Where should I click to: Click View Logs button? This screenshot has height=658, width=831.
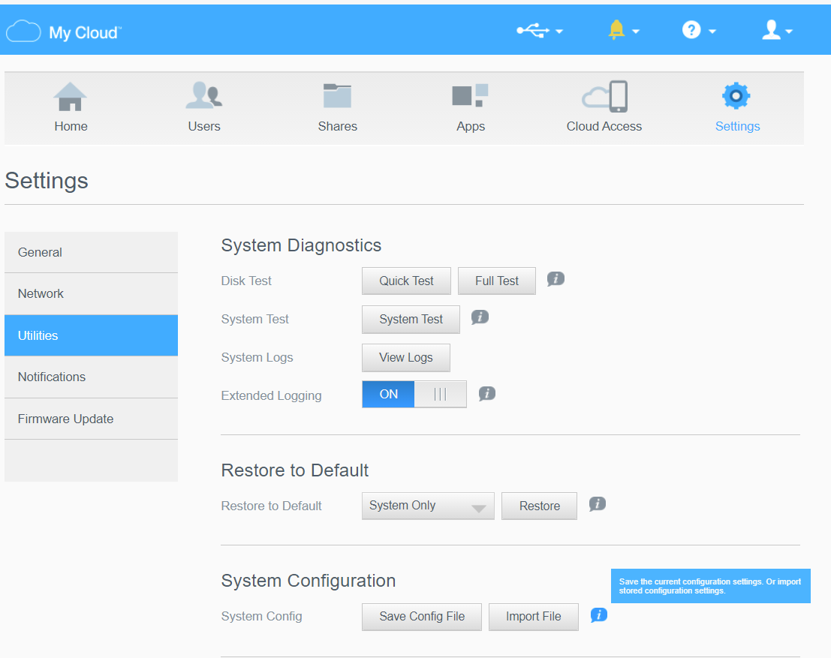pos(406,358)
